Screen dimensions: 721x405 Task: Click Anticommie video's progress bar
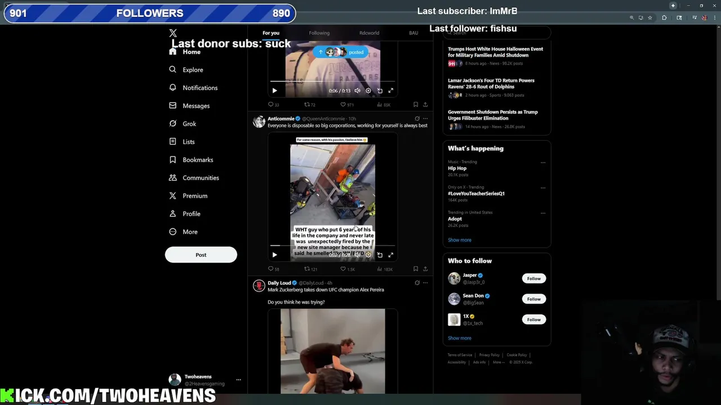tap(332, 246)
